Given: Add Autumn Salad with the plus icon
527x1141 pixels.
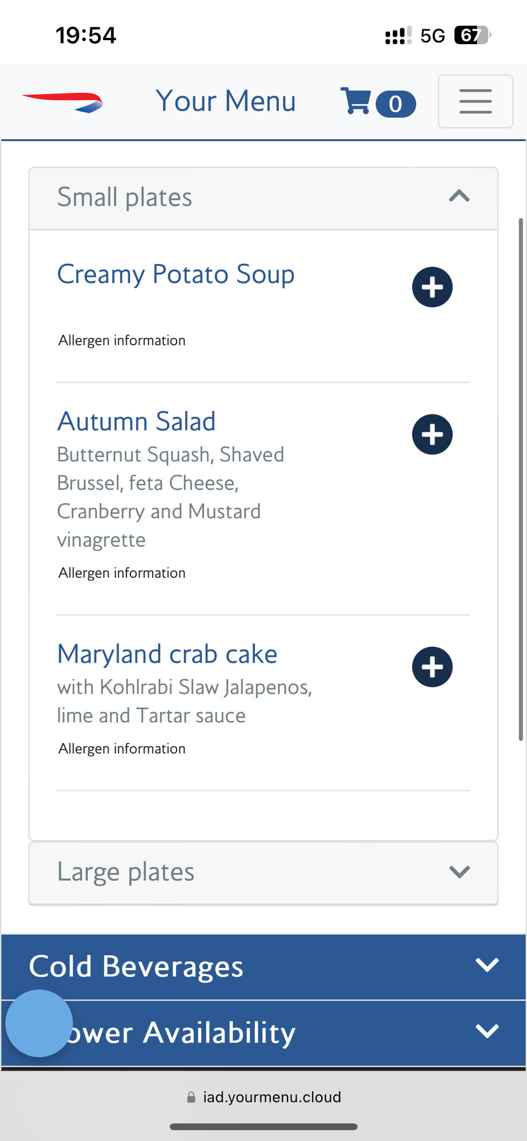Looking at the screenshot, I should 432,434.
